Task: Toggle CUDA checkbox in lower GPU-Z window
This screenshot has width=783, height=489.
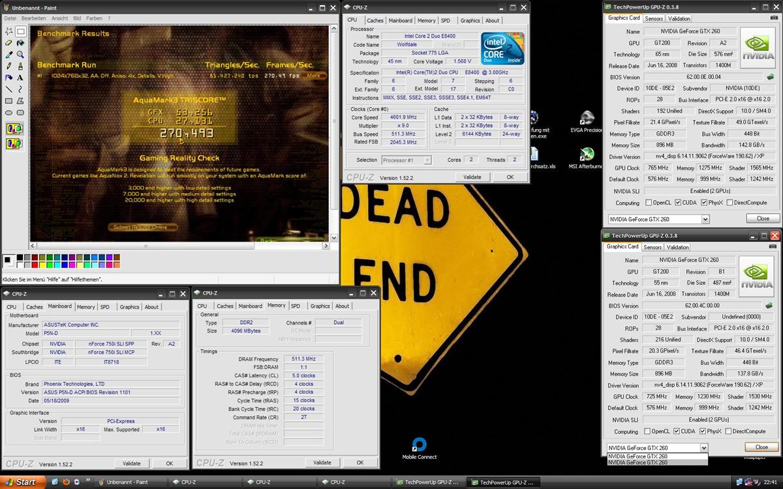Action: [x=676, y=432]
